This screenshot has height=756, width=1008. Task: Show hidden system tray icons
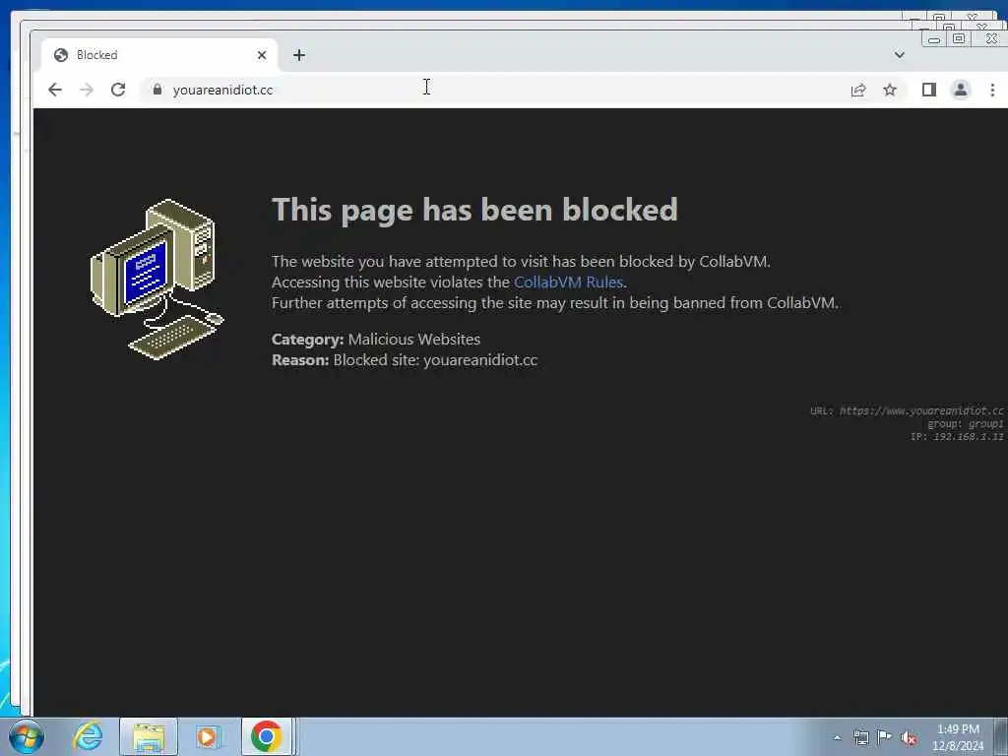[837, 738]
